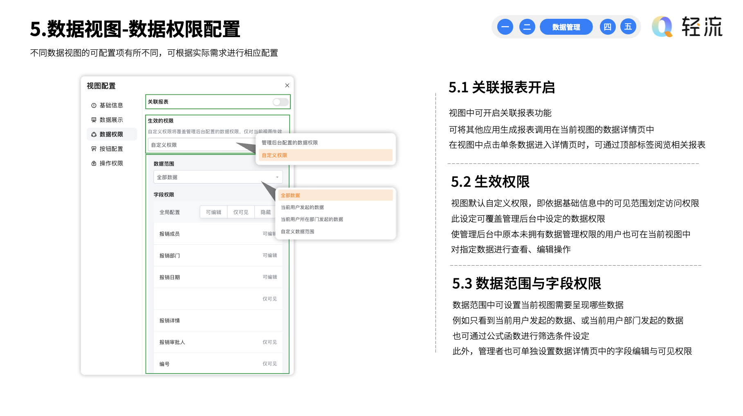Click the 数据管理 step pill

pos(566,27)
